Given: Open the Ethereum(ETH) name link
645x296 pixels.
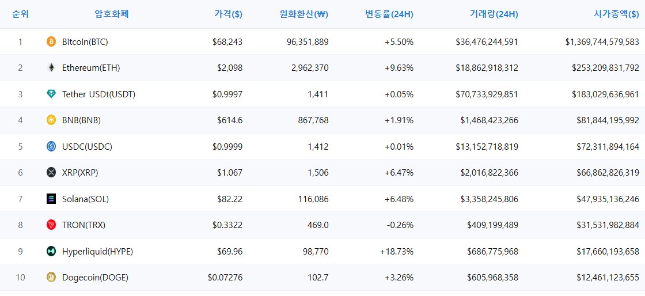Looking at the screenshot, I should click(x=91, y=69).
